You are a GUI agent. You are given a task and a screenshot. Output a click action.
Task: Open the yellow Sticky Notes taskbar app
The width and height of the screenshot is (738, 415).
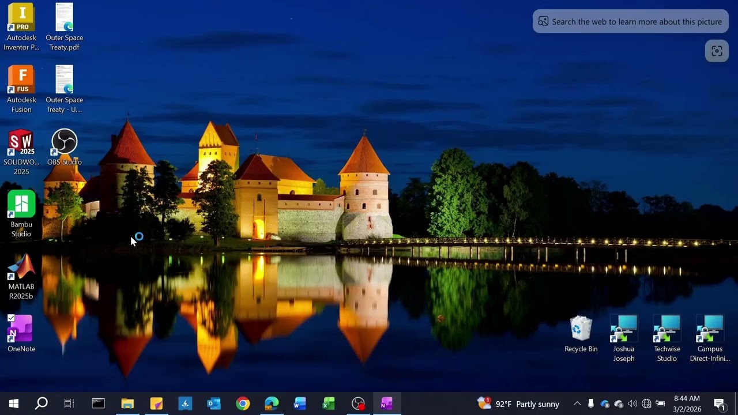click(x=156, y=403)
